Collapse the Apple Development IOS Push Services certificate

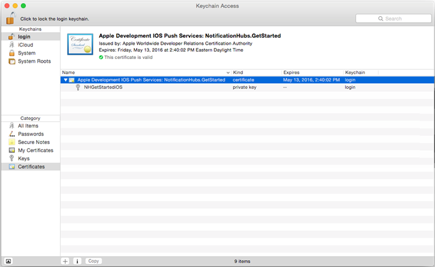coord(65,80)
